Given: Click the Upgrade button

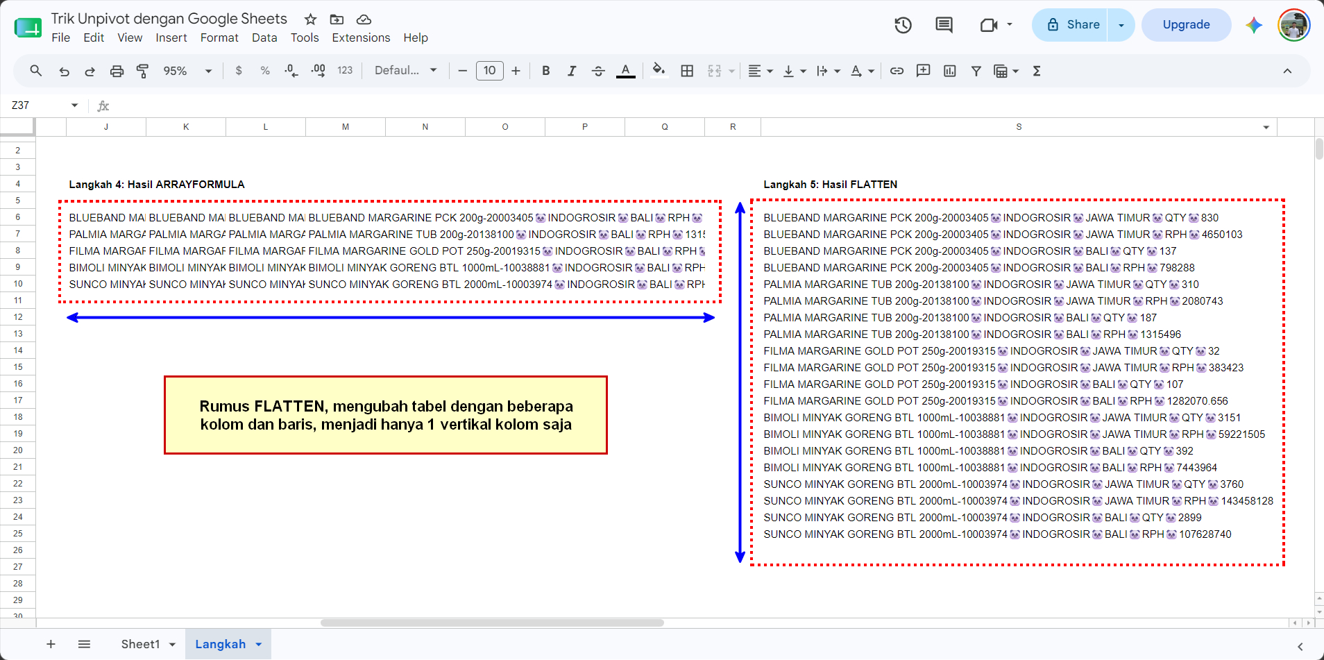Looking at the screenshot, I should coord(1186,25).
